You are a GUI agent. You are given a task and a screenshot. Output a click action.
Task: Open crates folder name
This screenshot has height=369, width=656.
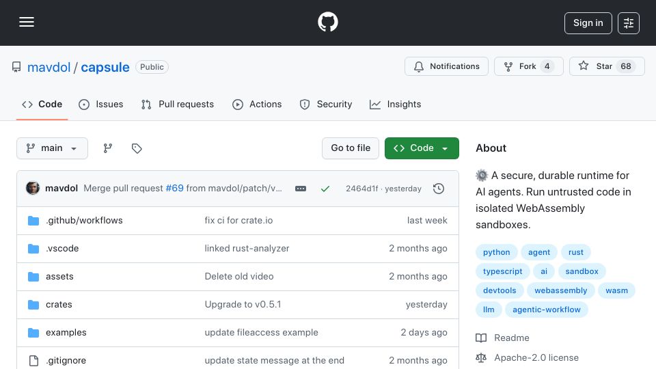(x=59, y=305)
